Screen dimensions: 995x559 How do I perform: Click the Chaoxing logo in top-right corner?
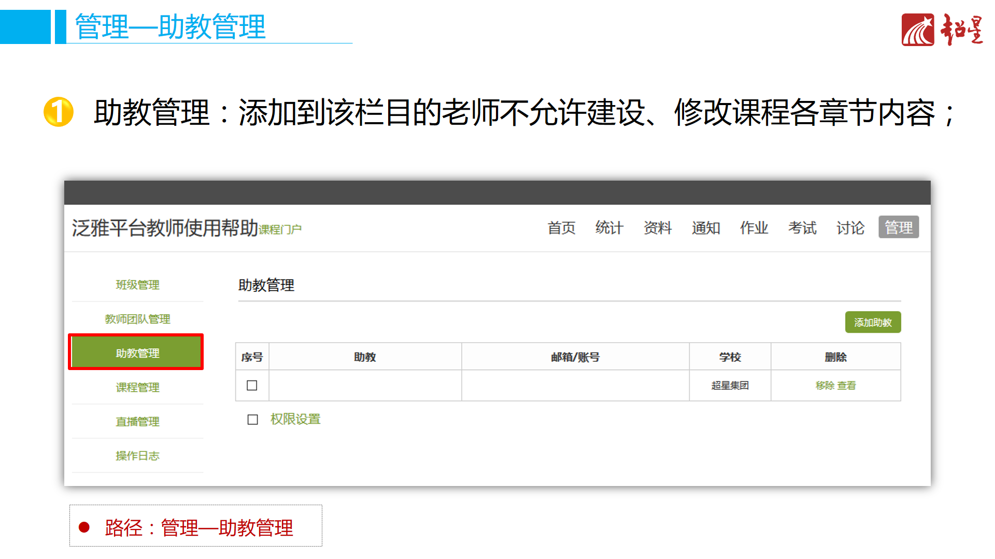942,30
